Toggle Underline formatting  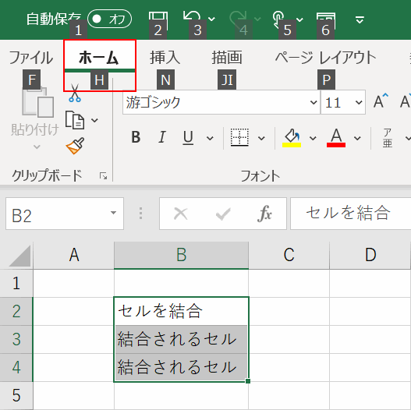188,137
